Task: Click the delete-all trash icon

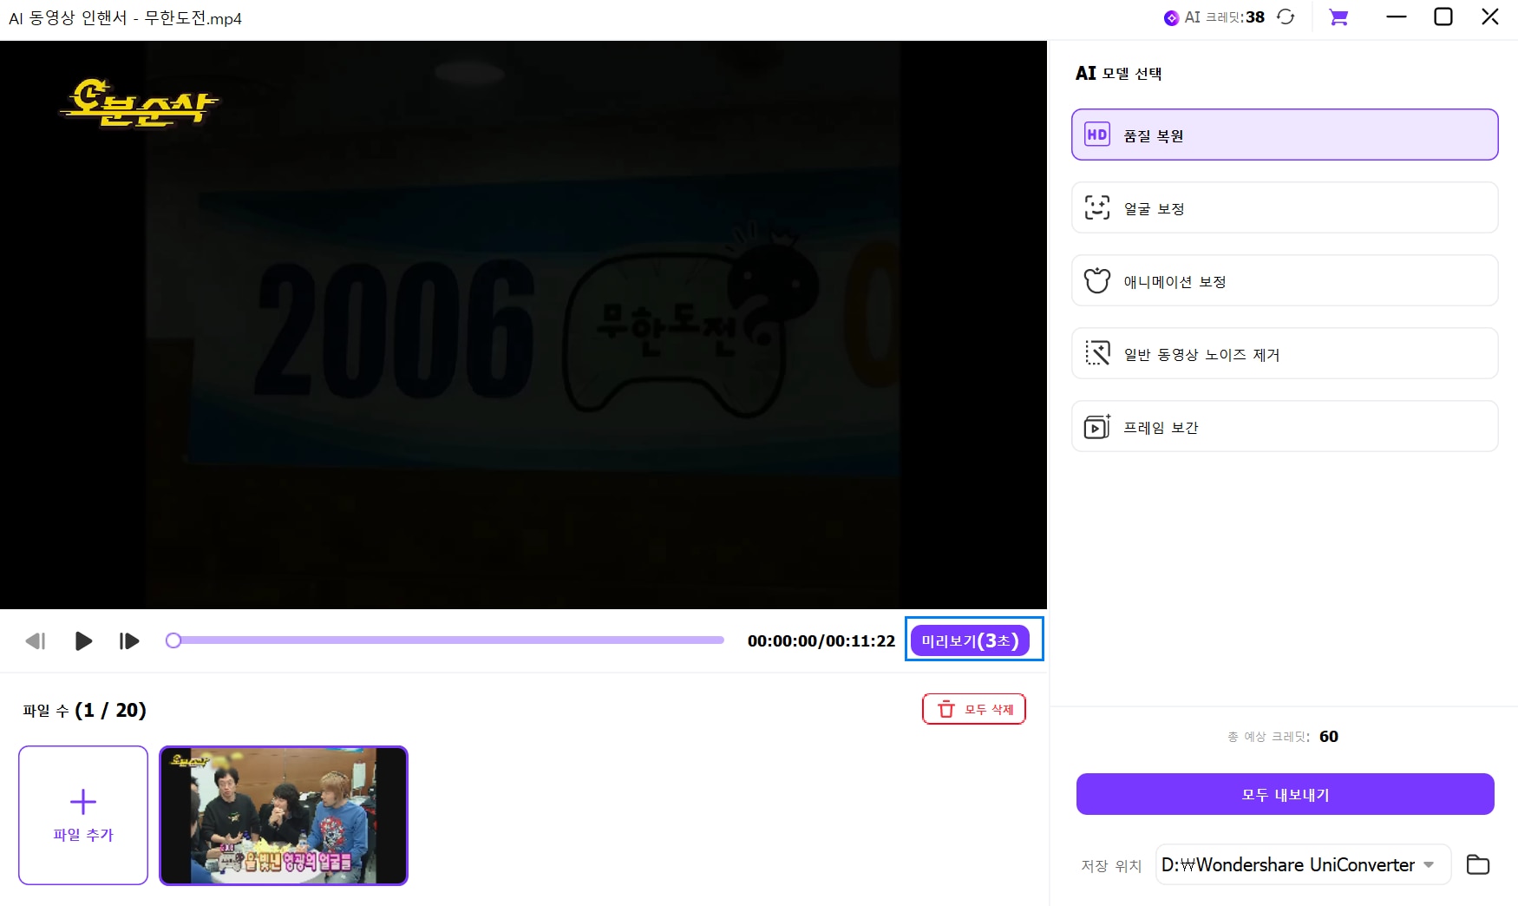Action: 945,709
